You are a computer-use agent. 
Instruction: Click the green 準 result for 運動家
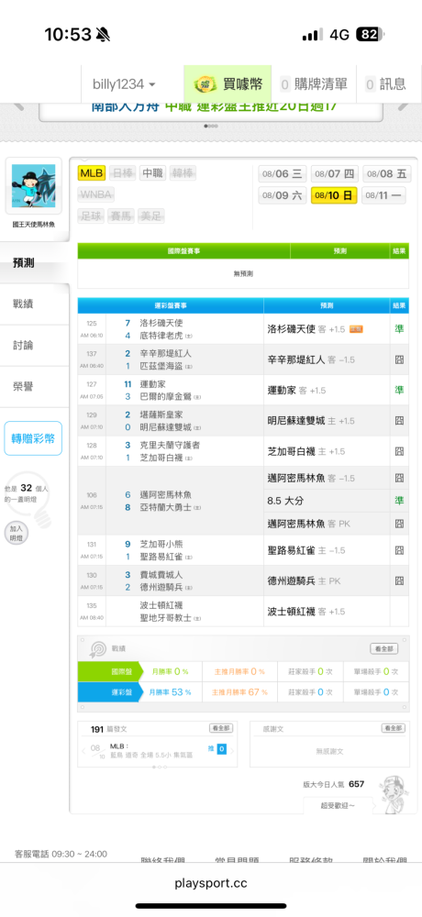[399, 390]
